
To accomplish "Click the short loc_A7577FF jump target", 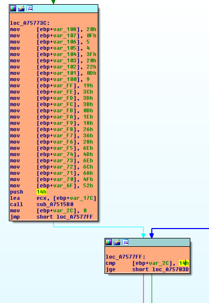I will 64,217.
